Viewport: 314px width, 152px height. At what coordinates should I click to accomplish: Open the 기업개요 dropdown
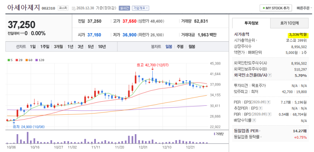[141, 8]
